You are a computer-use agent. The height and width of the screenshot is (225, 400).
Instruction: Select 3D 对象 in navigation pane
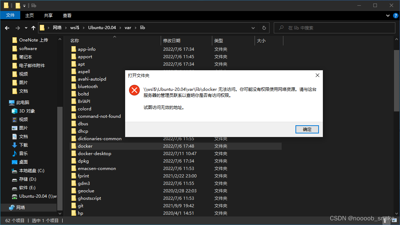[x=27, y=111]
